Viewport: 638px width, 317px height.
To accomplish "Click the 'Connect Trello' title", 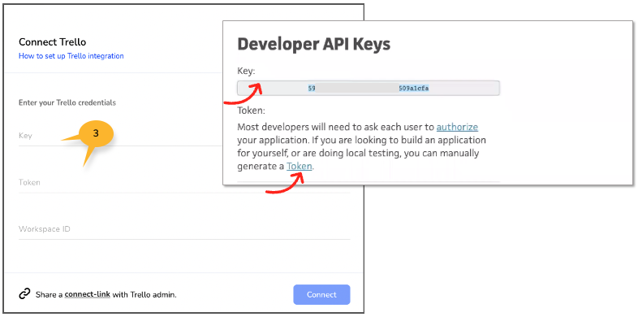I will [53, 42].
